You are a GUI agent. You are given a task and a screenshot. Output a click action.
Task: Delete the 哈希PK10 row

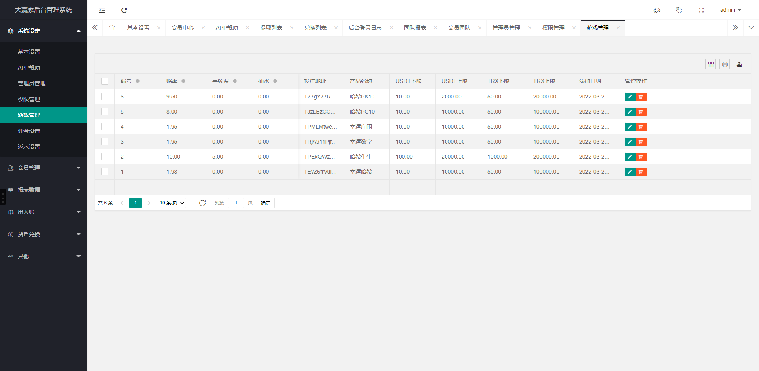641,97
